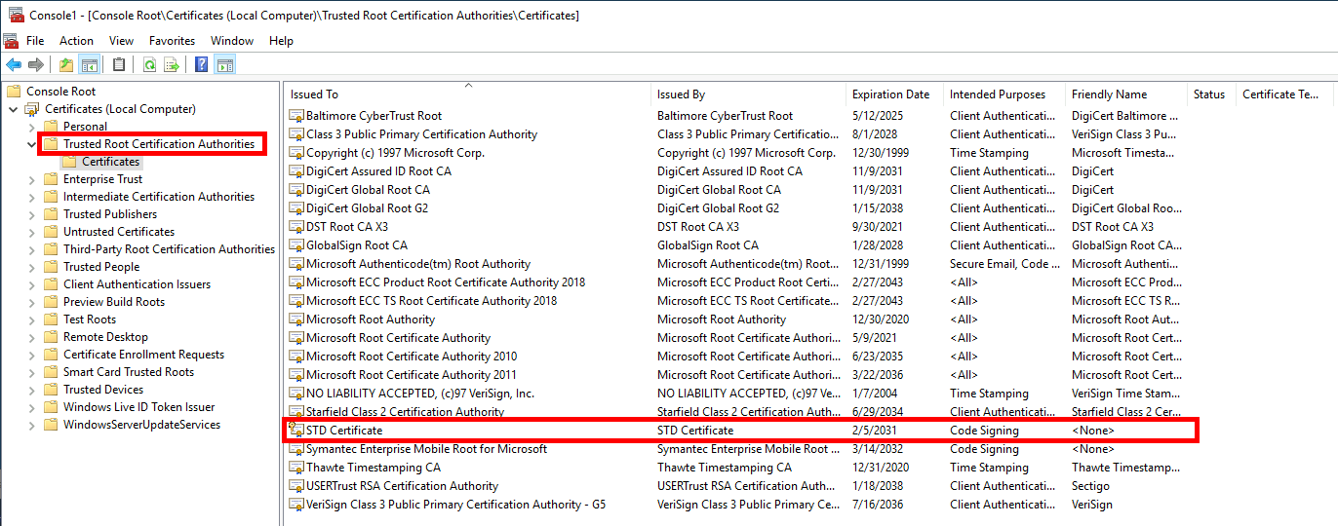Expand the Trusted People node
Screen dimensions: 1338x526
coord(31,267)
